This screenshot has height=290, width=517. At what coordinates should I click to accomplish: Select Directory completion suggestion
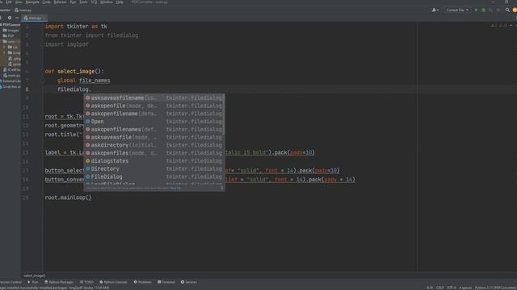point(154,169)
